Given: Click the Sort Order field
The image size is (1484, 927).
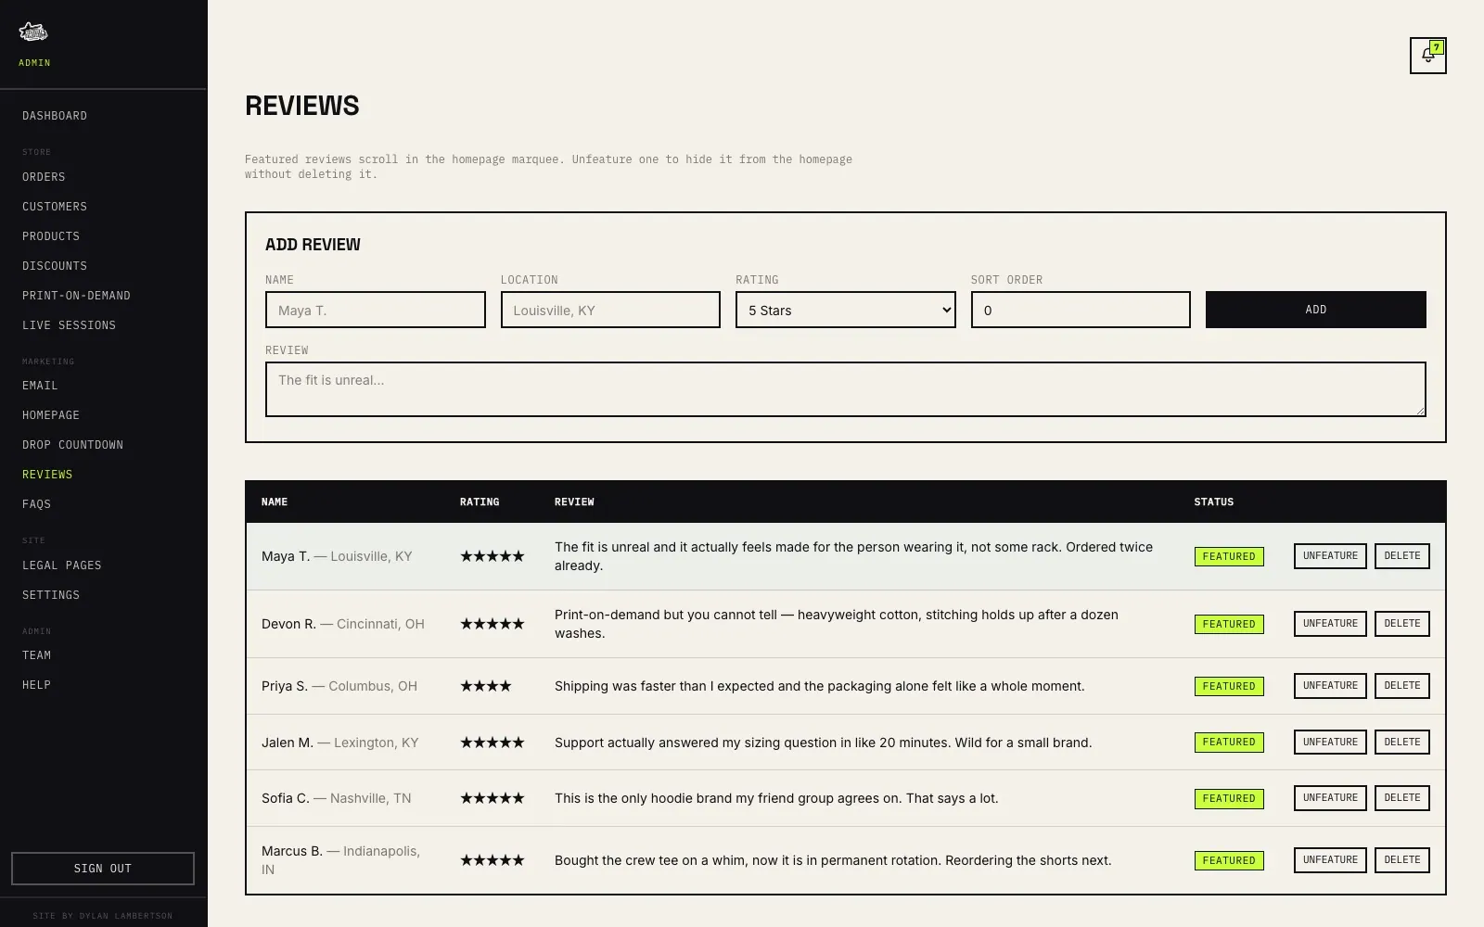Looking at the screenshot, I should pyautogui.click(x=1081, y=310).
